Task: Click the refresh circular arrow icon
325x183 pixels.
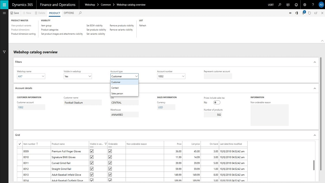Action: (x=310, y=13)
